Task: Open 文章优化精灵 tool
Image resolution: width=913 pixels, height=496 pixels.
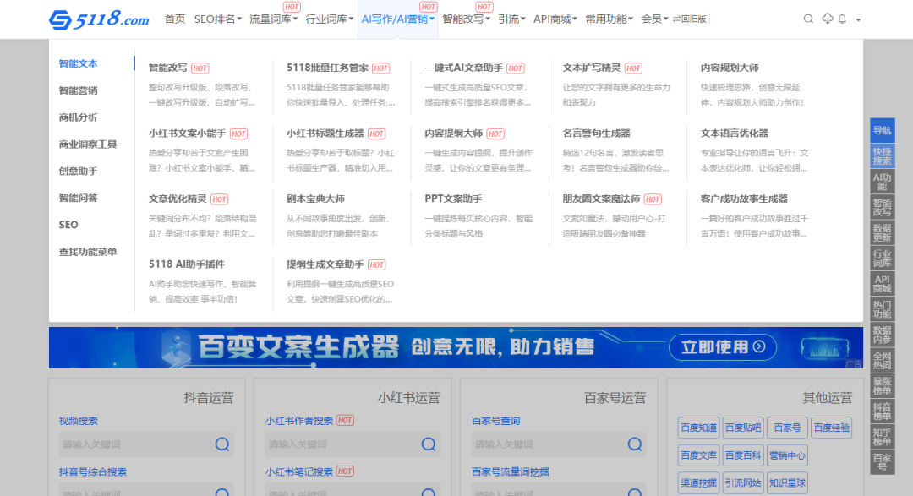Action: 177,199
